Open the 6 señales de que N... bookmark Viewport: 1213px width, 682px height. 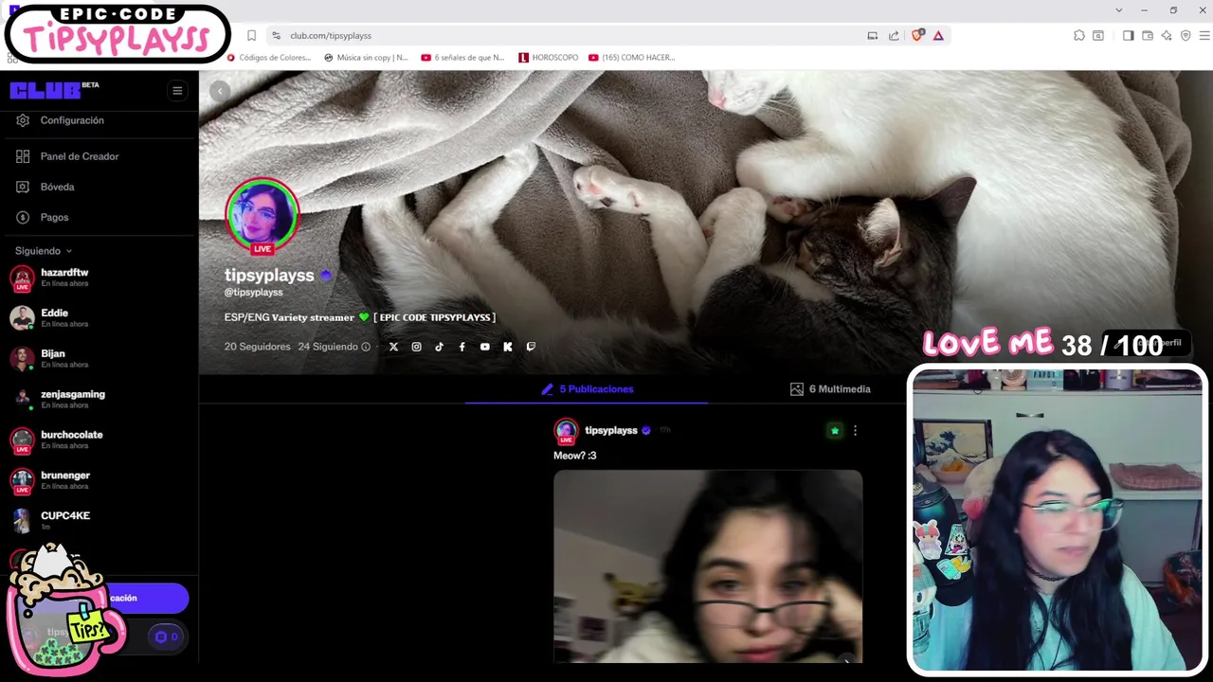(x=463, y=58)
